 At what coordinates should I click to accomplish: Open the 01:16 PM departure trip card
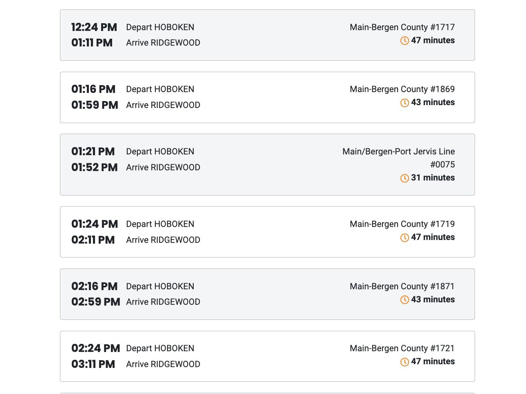tap(267, 97)
